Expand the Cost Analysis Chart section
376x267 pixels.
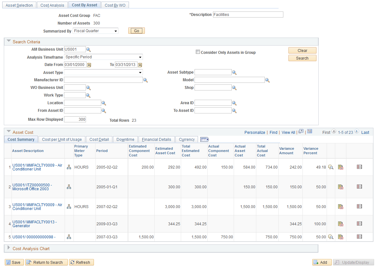9,249
